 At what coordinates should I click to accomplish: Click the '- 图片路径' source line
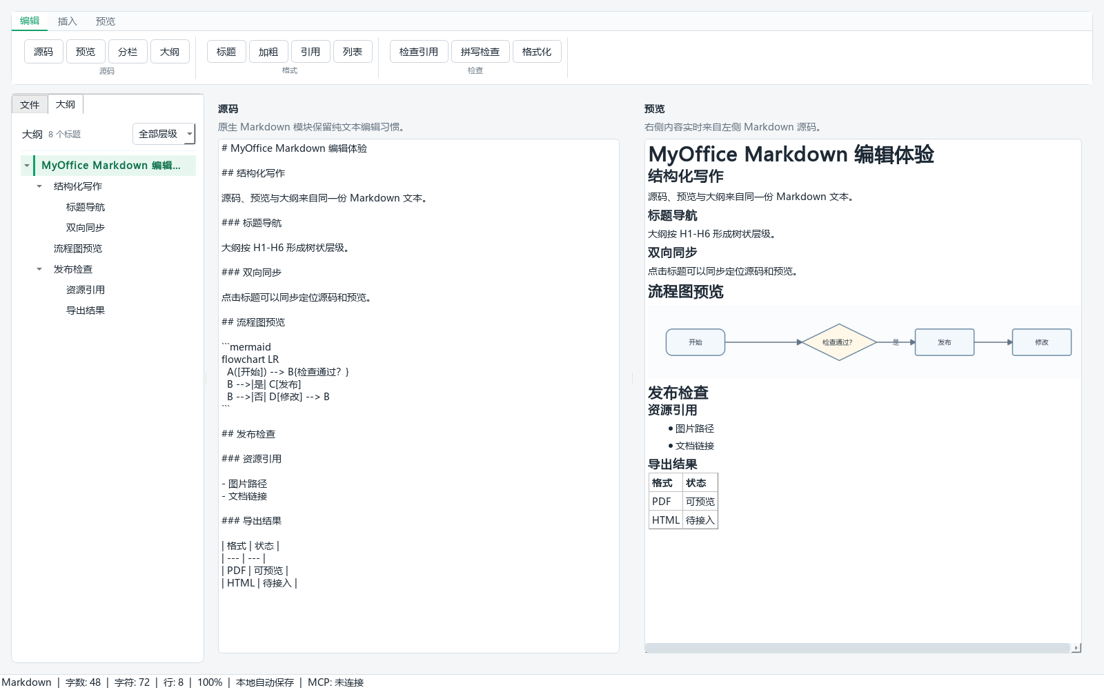pos(244,484)
